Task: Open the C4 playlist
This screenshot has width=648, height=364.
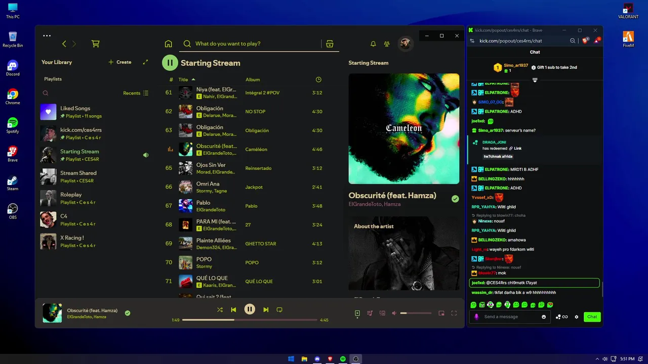Action: click(95, 219)
